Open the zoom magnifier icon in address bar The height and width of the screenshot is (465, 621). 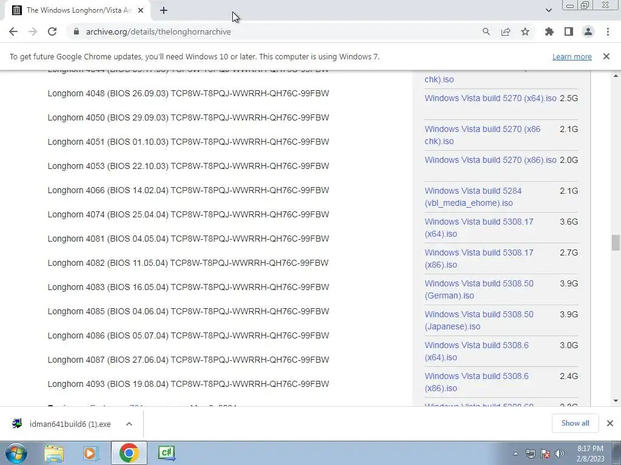tap(486, 31)
